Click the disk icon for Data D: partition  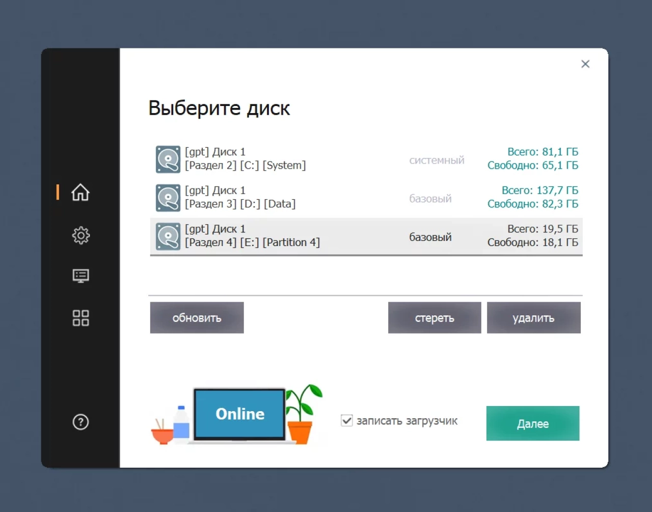tap(168, 198)
